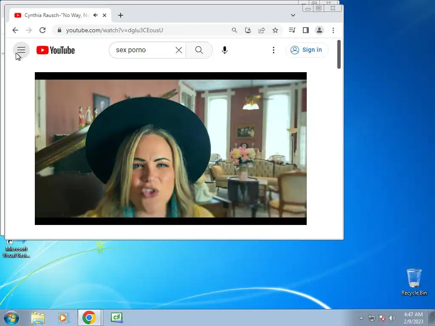Bookmark this tab with the star
The image size is (435, 326).
point(275,30)
